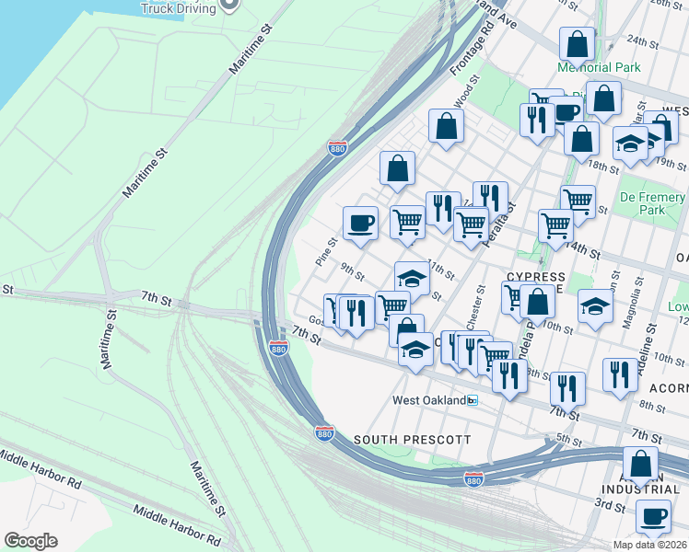Select restaurant marker over the eastern 7th St label
This screenshot has height=552, width=689.
click(567, 390)
